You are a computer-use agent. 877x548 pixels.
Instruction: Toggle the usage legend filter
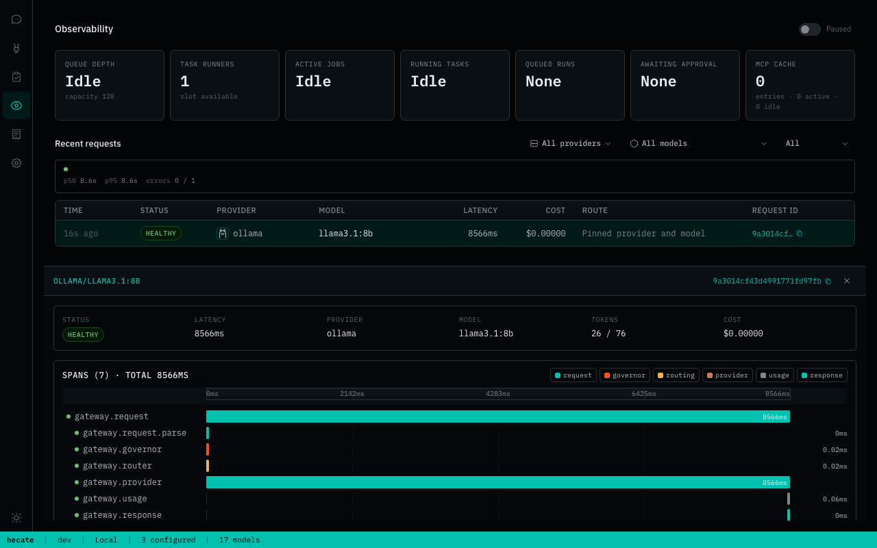pos(775,375)
